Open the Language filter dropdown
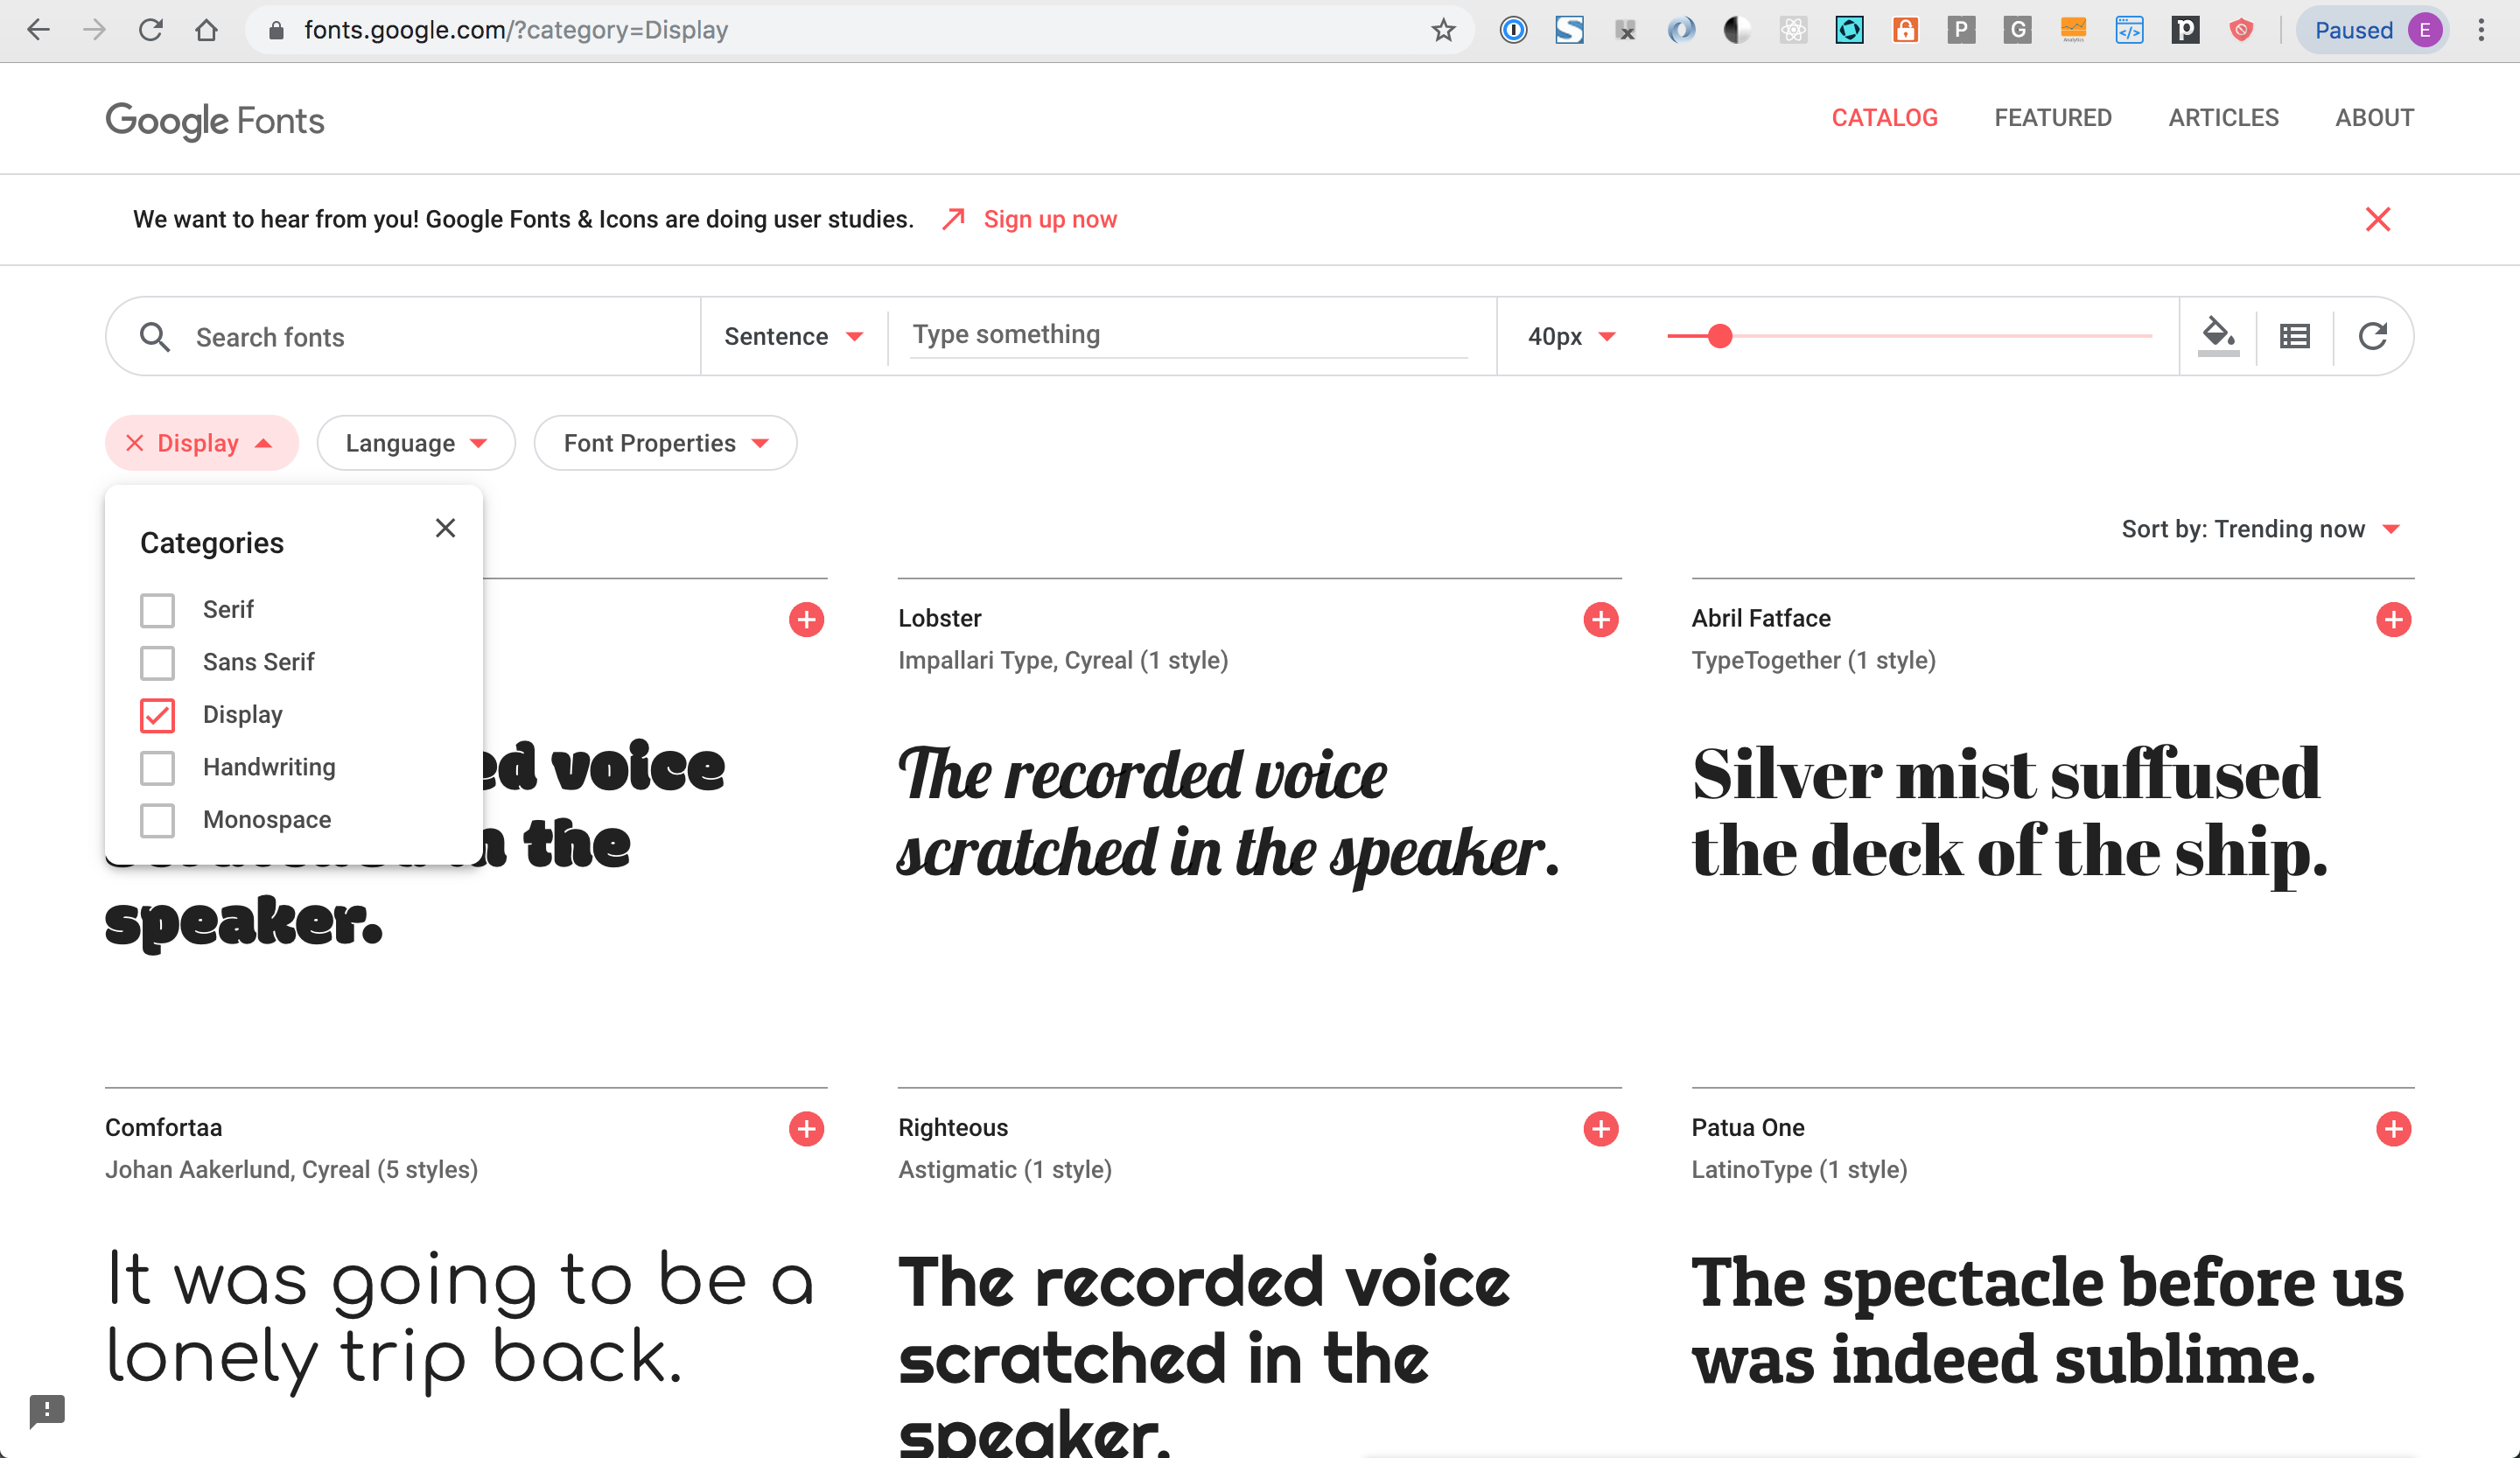Viewport: 2520px width, 1458px height. [x=416, y=443]
